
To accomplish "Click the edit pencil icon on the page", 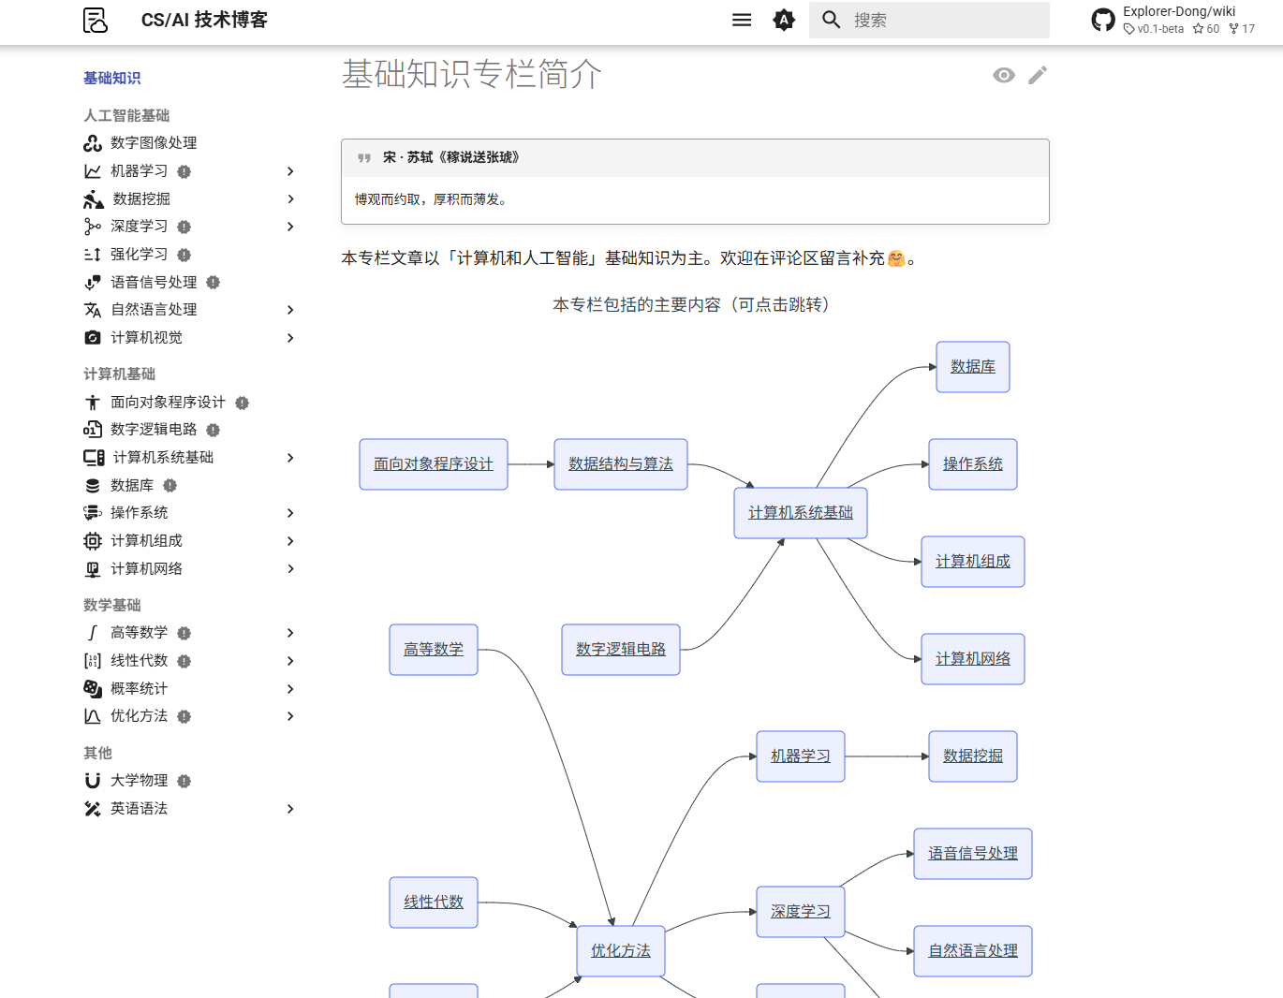I will [x=1038, y=75].
